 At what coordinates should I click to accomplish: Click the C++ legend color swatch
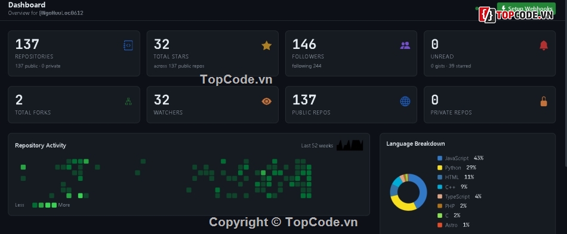click(x=440, y=187)
